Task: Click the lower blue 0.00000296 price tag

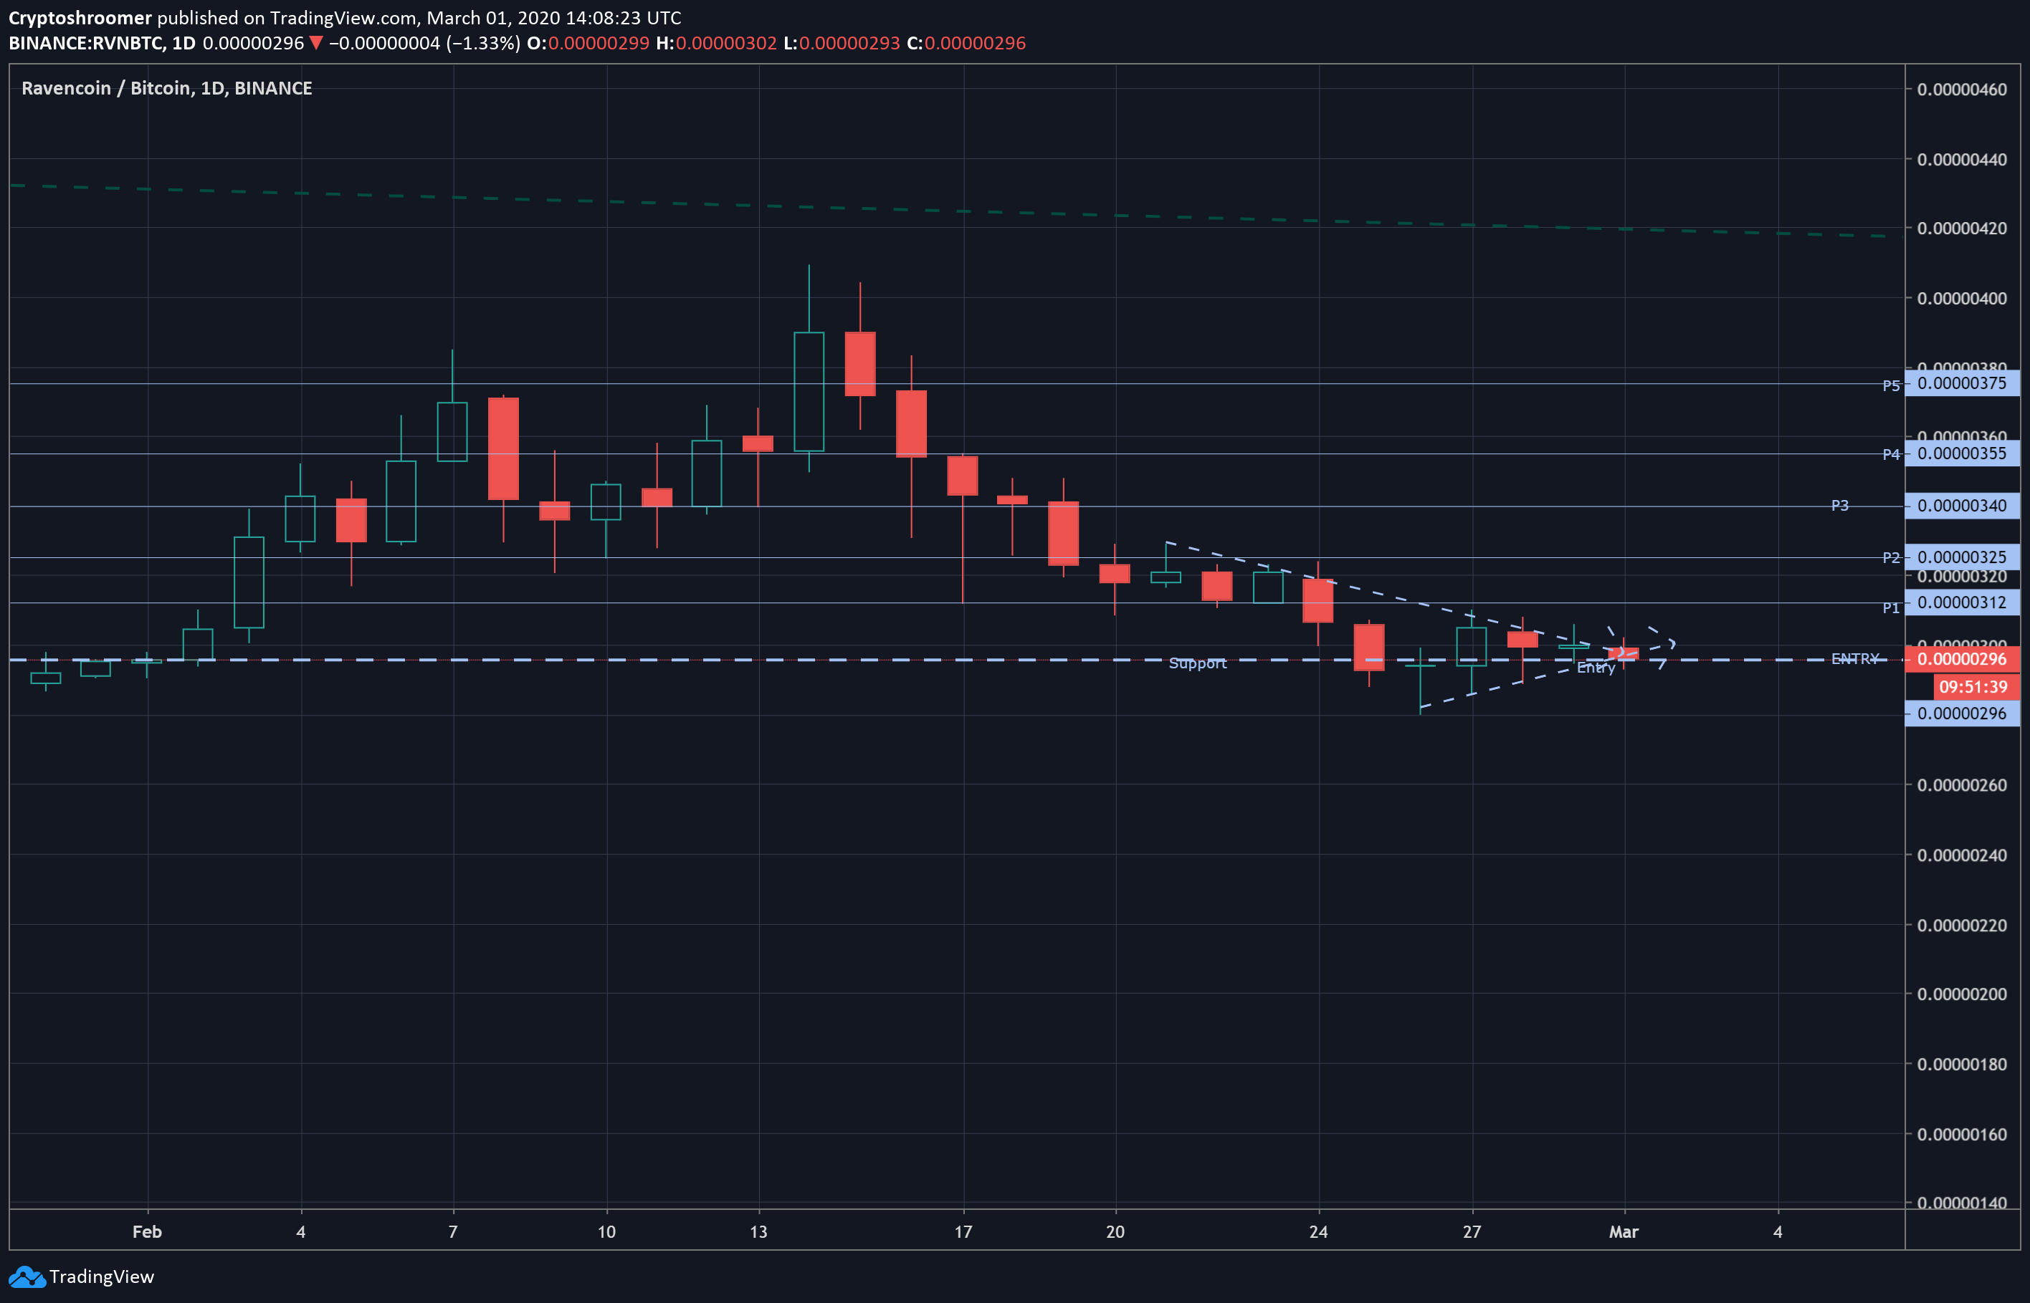Action: point(1961,713)
